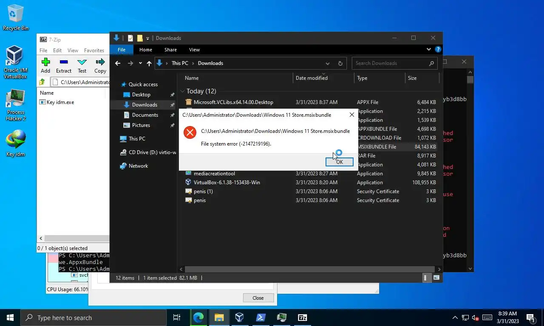
Task: Click Extract button in 7-Zip toolbar
Action: pos(64,66)
